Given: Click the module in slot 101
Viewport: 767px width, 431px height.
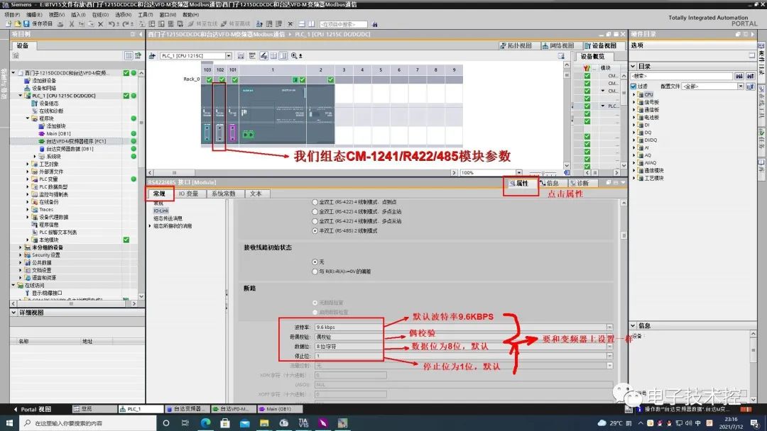Looking at the screenshot, I should (232, 113).
